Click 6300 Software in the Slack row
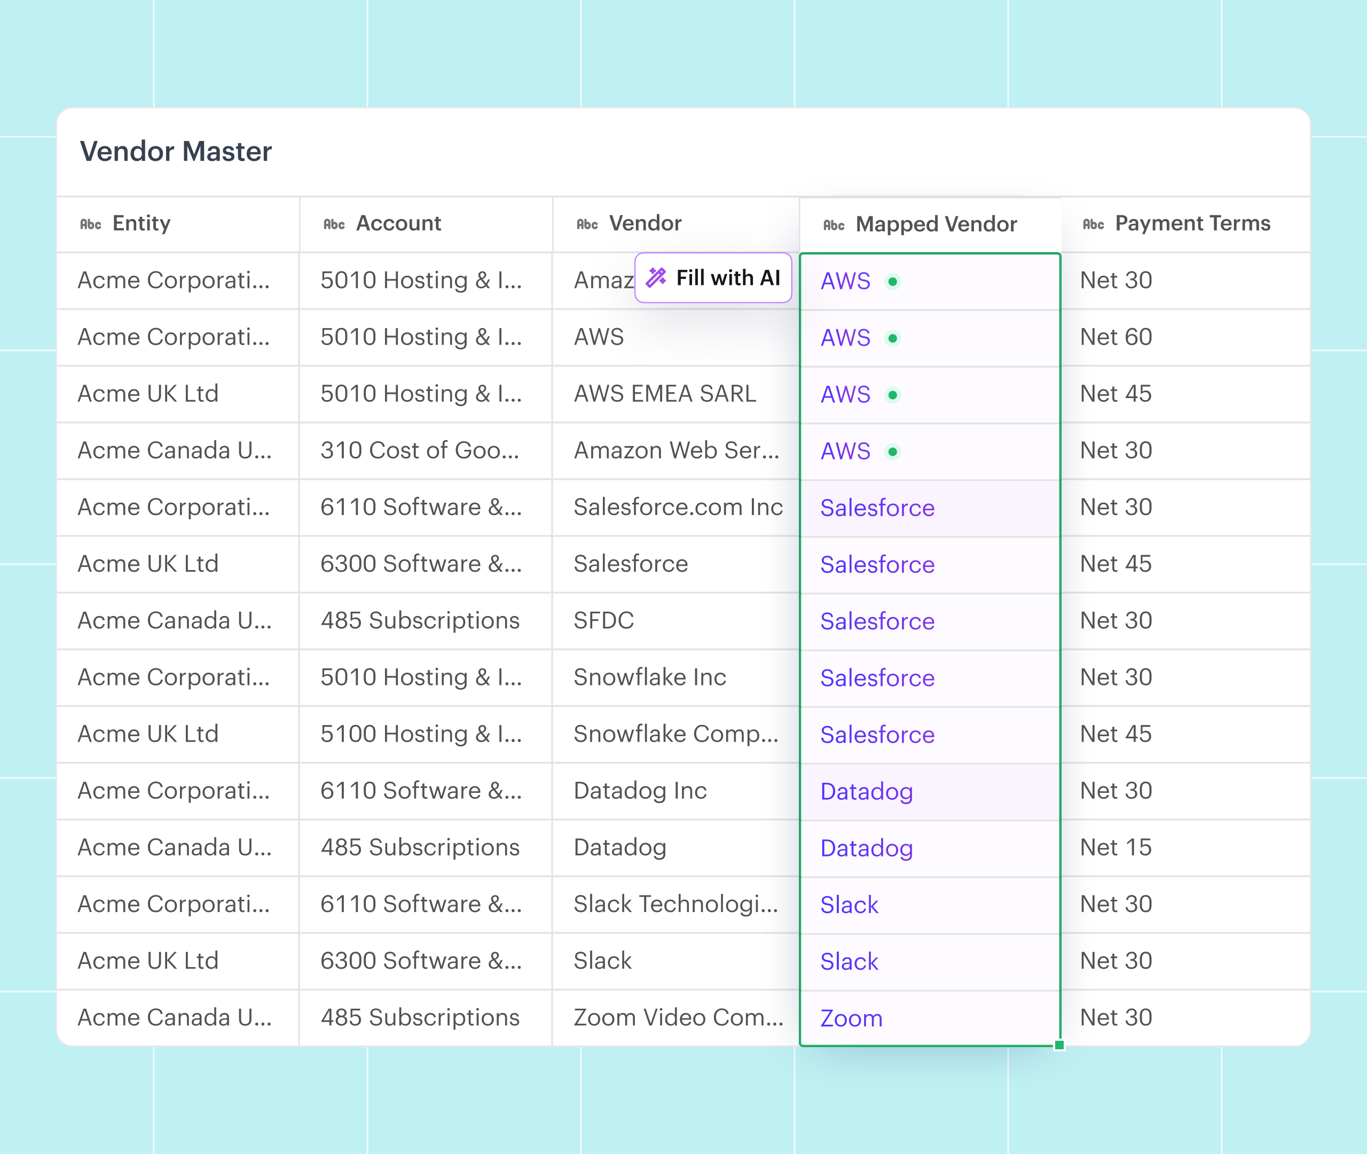Image resolution: width=1367 pixels, height=1154 pixels. (426, 961)
